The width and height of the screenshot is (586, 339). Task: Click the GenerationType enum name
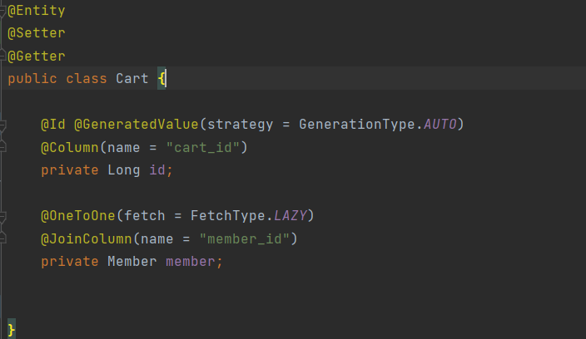pyautogui.click(x=357, y=124)
